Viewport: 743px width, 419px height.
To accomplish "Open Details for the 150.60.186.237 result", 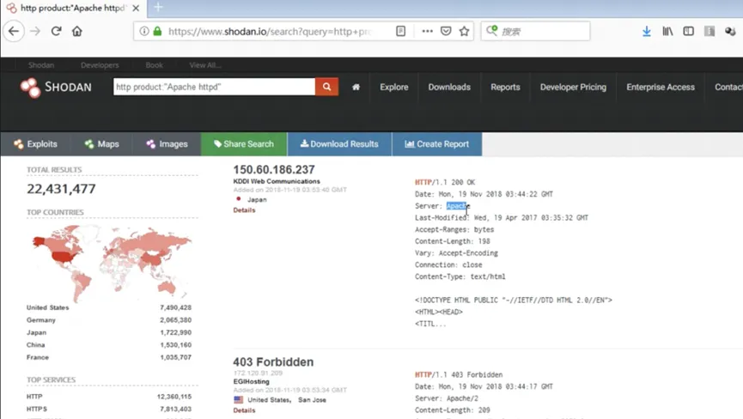I will tap(244, 210).
